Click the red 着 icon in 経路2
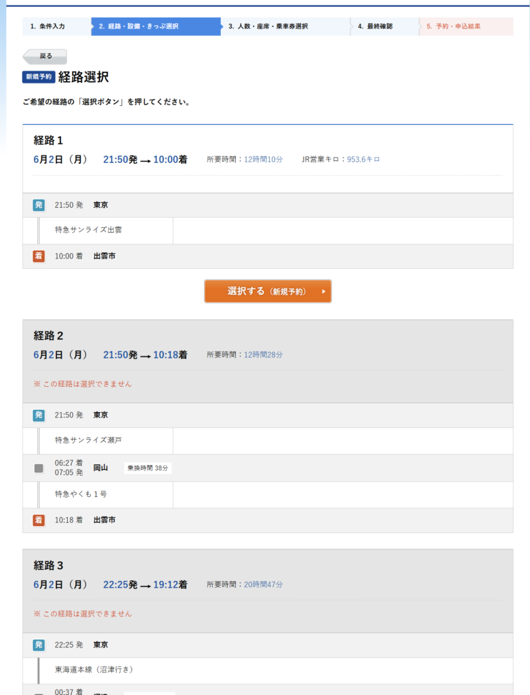Image resolution: width=530 pixels, height=695 pixels. pos(39,520)
